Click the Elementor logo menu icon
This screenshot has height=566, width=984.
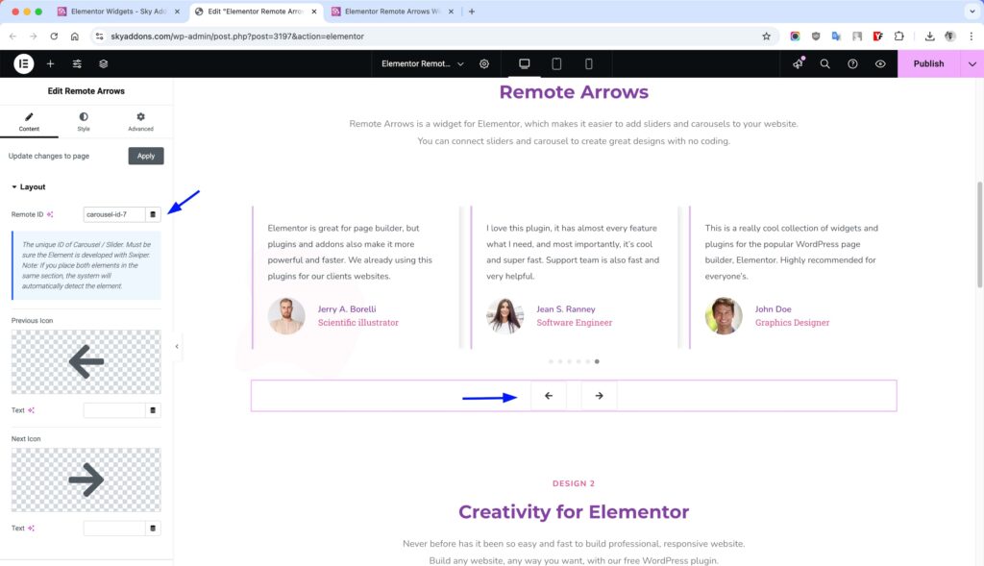(23, 63)
